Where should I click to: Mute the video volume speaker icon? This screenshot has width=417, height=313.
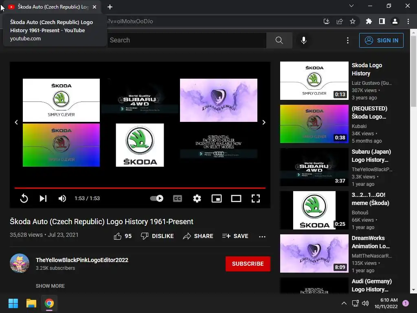[x=62, y=198]
